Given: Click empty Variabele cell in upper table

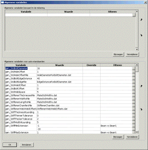Looking at the screenshot, I should (x=26, y=15).
